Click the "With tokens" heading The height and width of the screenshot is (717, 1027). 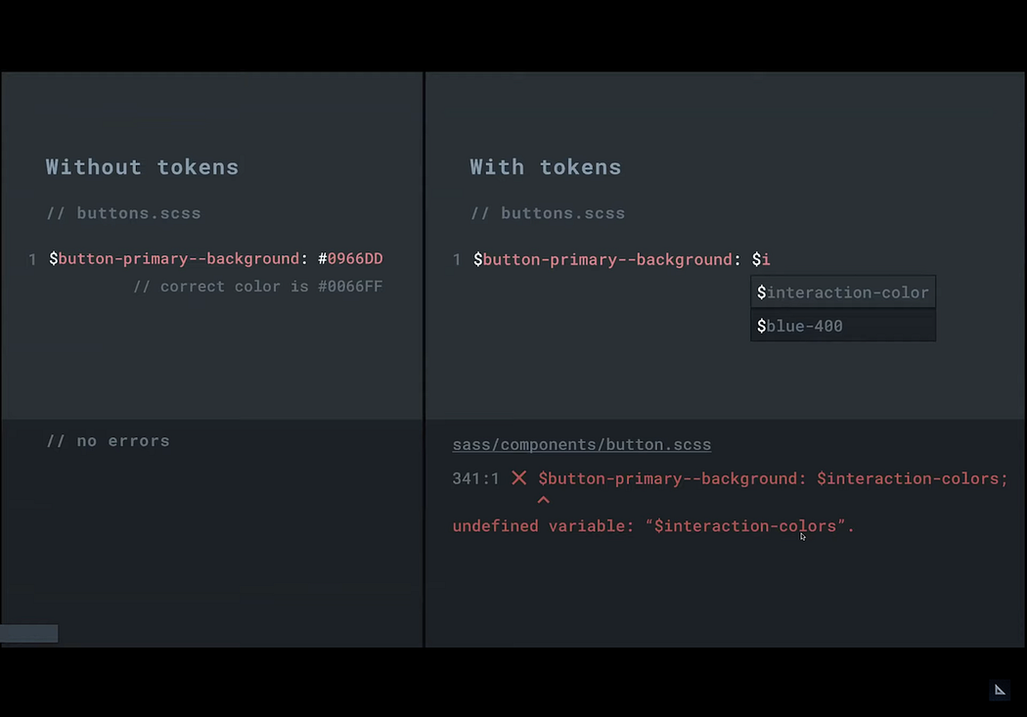[x=546, y=167]
